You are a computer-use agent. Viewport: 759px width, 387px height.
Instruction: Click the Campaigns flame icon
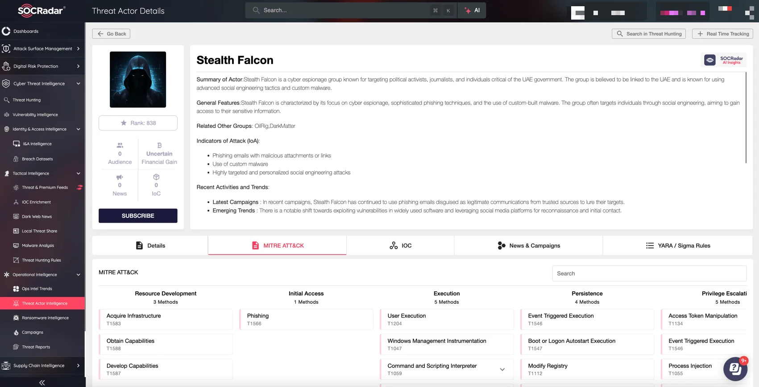(x=17, y=333)
